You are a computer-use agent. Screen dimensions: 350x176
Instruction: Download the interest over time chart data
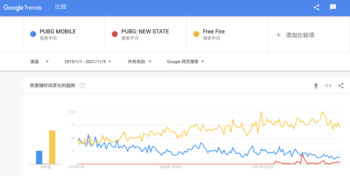click(x=316, y=86)
